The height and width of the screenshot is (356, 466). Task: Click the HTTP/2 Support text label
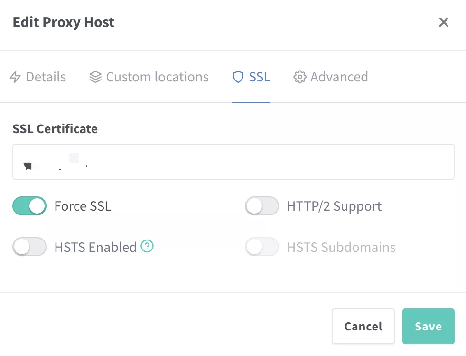[334, 206]
